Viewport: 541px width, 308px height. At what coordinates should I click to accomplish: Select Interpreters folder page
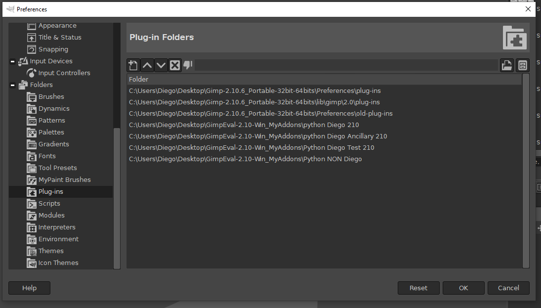click(57, 227)
